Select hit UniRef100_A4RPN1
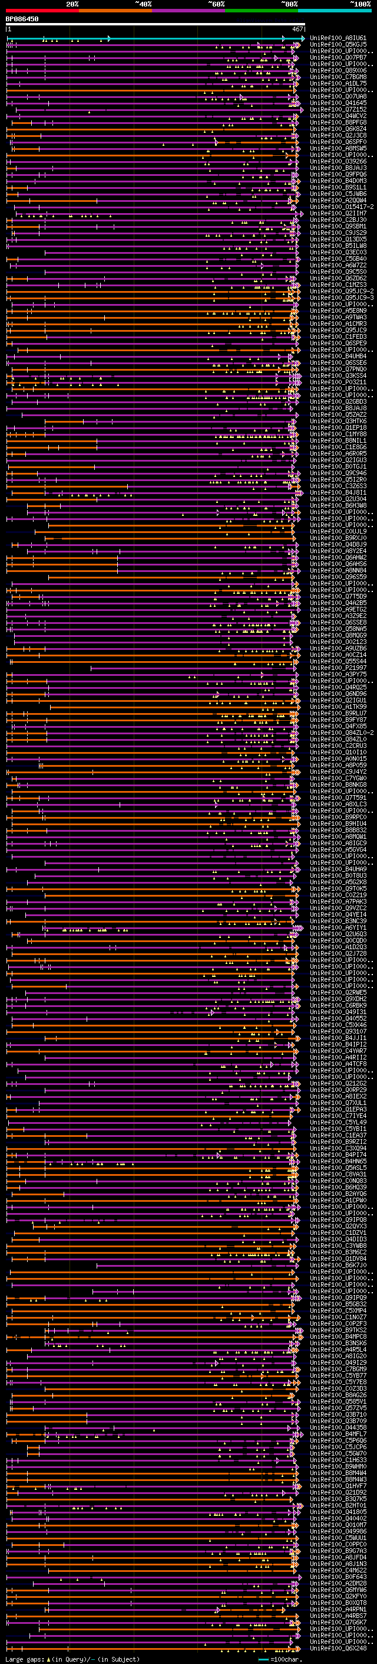The height and width of the screenshot is (1664, 377). pyautogui.click(x=338, y=1609)
